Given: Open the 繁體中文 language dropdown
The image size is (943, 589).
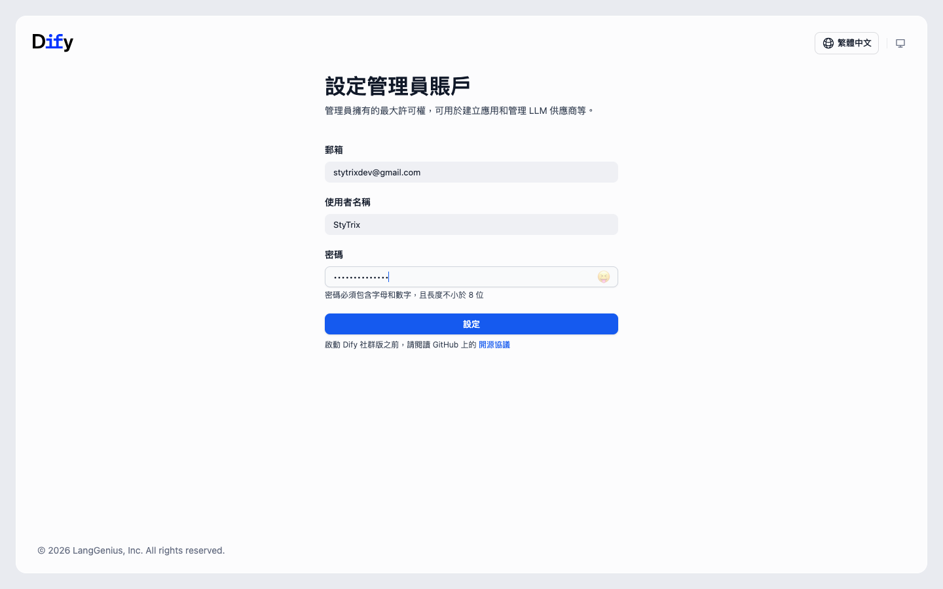Looking at the screenshot, I should point(846,43).
